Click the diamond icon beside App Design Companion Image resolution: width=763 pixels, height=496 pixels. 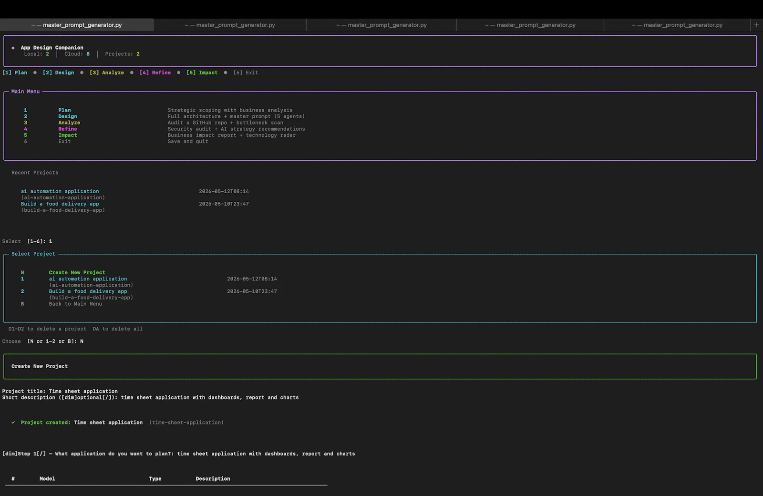[x=13, y=48]
